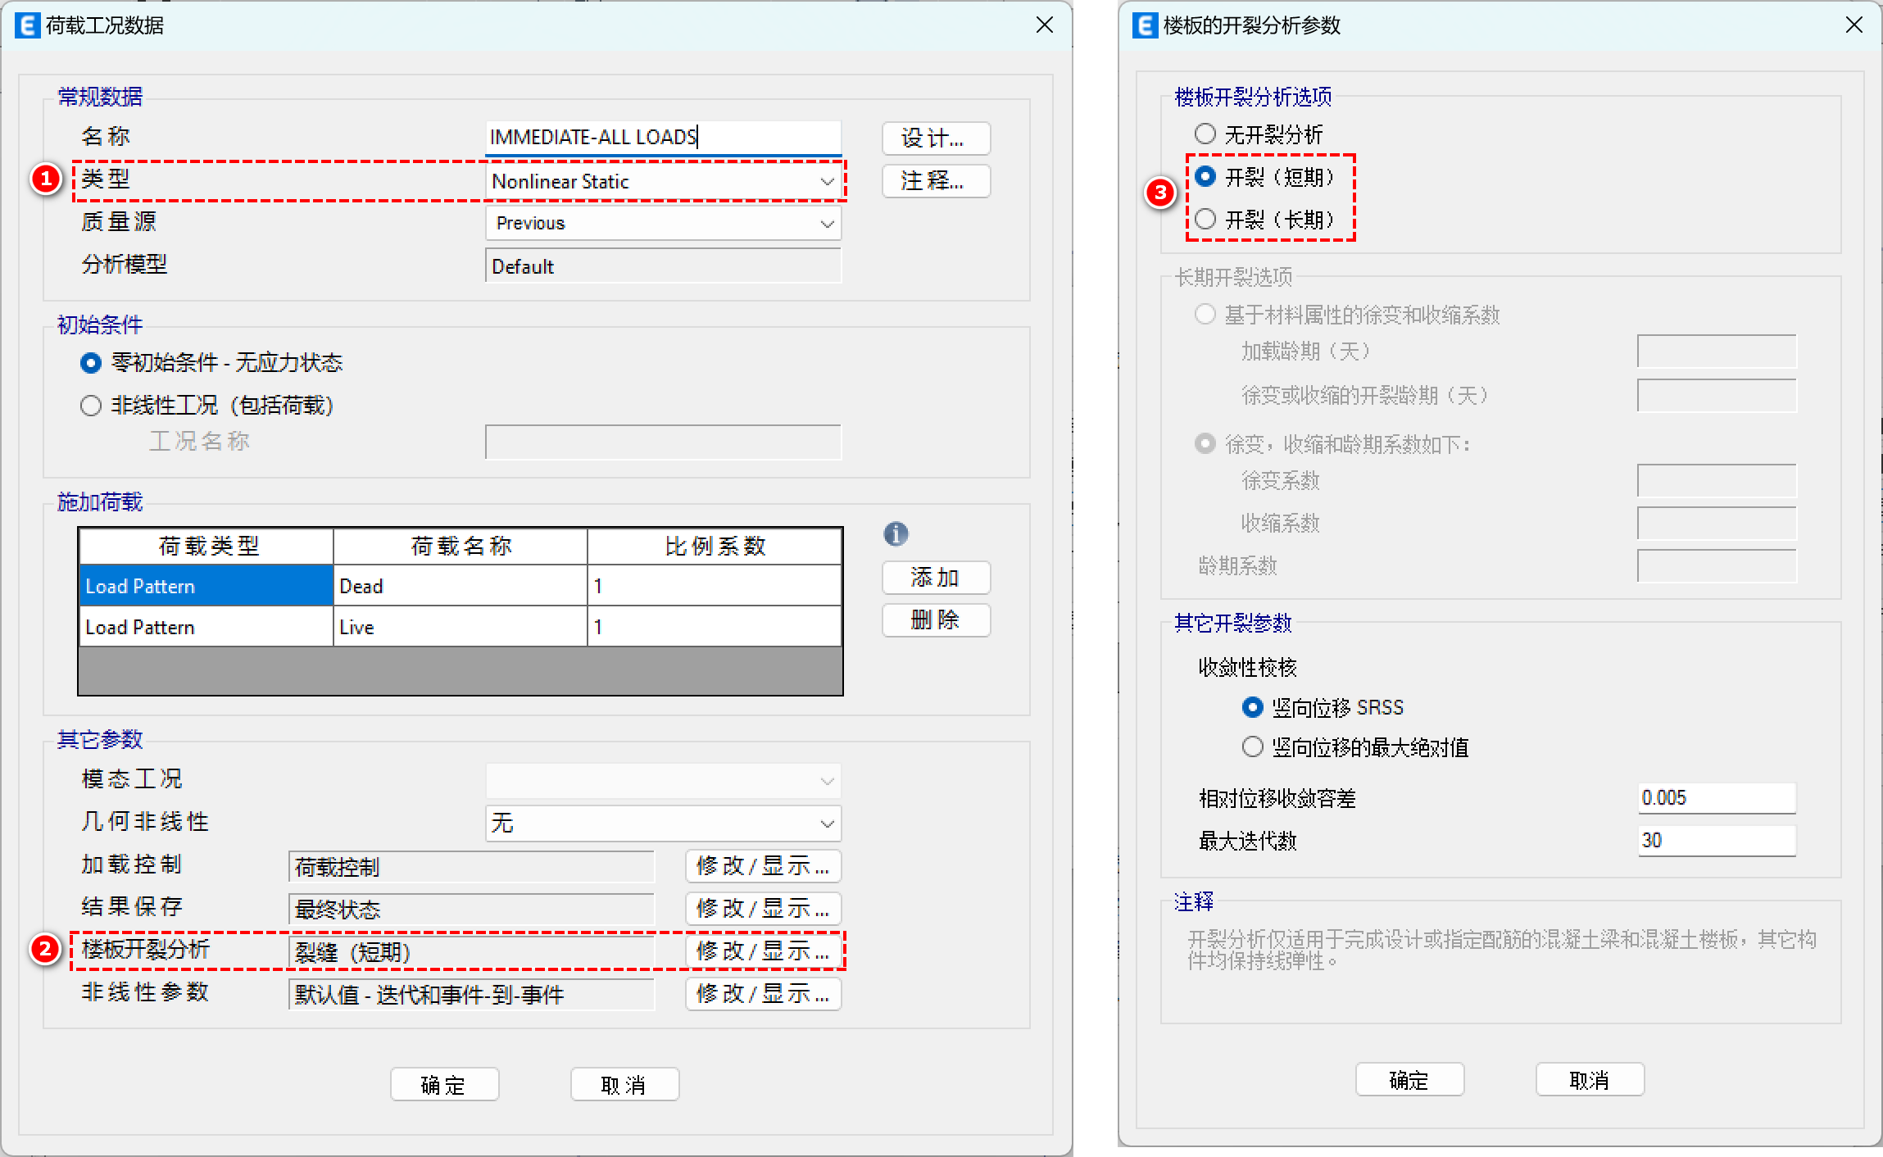Click the ETABS icon in the 楼板的开裂分析参数 title bar
The image size is (1883, 1157).
(1145, 25)
